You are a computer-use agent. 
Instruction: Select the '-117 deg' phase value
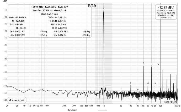click(x=43, y=35)
